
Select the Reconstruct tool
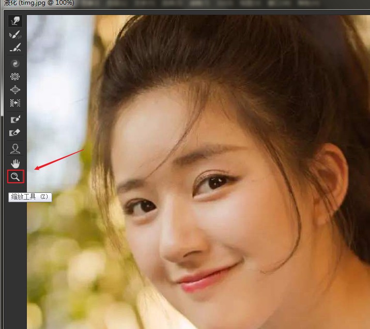16,35
